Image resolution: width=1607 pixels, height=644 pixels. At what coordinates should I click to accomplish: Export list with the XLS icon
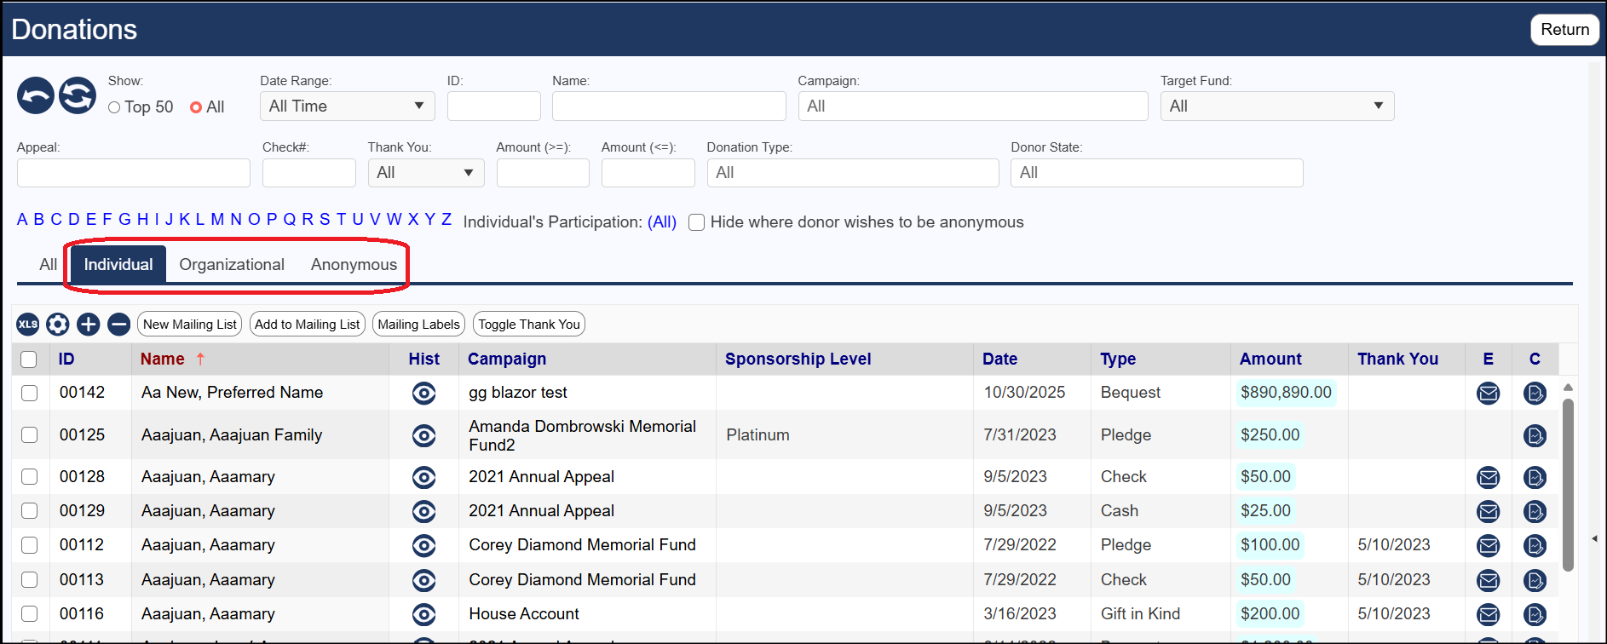coord(28,324)
